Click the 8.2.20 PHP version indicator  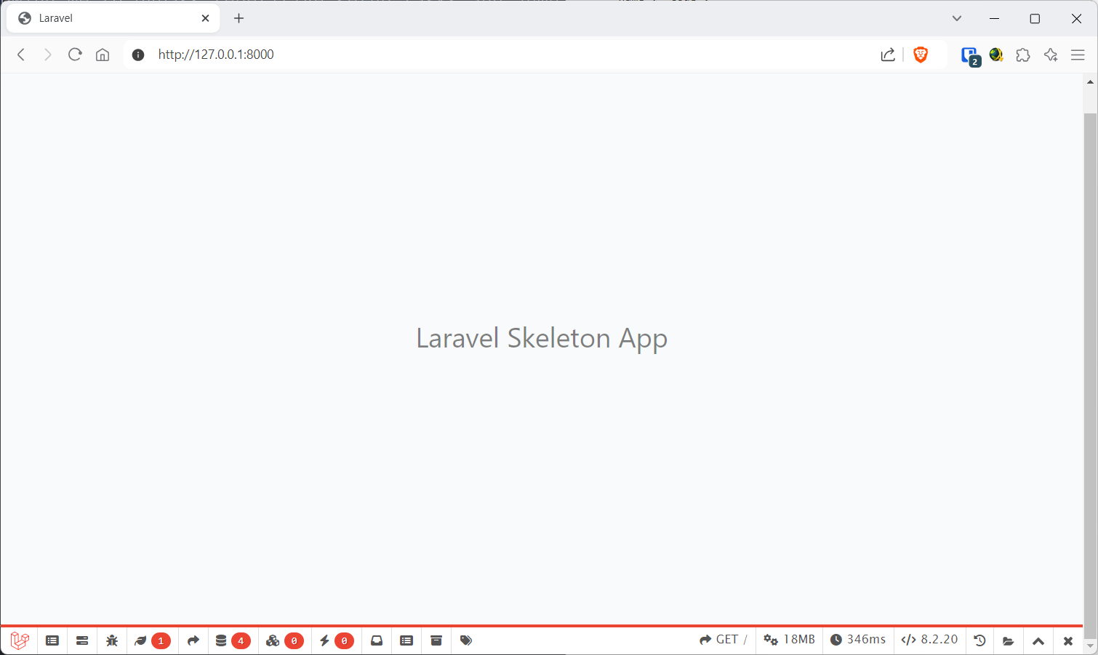tap(929, 640)
